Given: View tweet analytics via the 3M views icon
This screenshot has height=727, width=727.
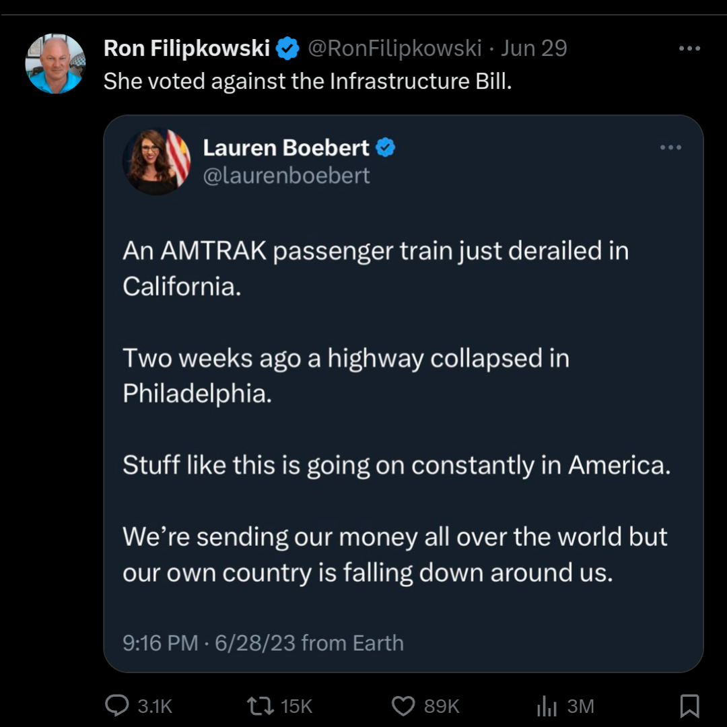Looking at the screenshot, I should tap(547, 705).
